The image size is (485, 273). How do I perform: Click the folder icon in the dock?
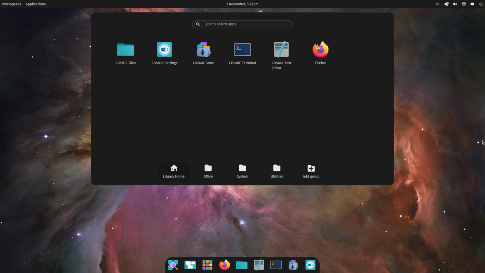coord(241,265)
